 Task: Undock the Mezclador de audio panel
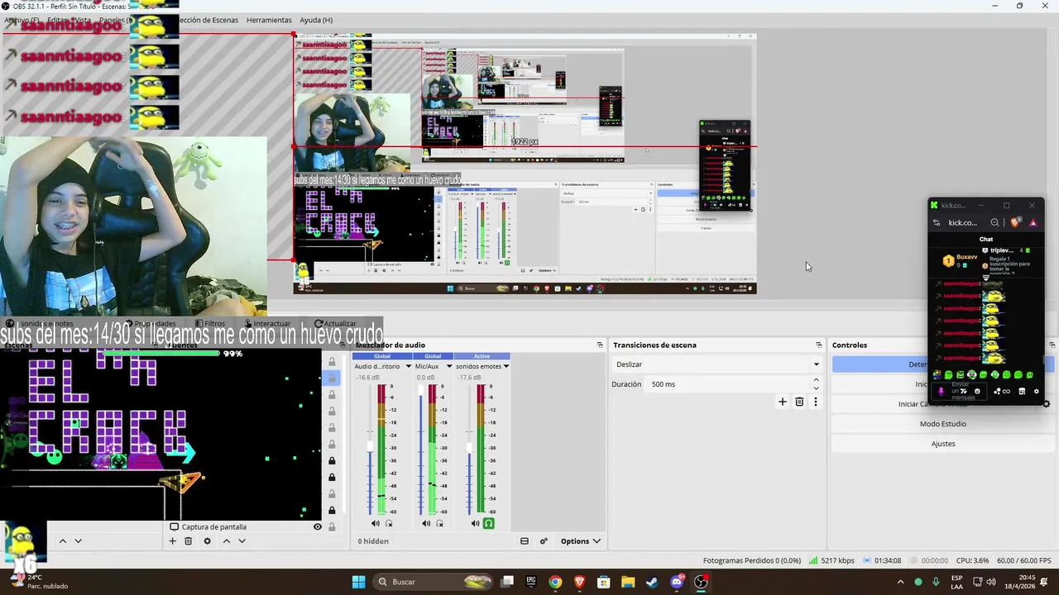tap(600, 345)
